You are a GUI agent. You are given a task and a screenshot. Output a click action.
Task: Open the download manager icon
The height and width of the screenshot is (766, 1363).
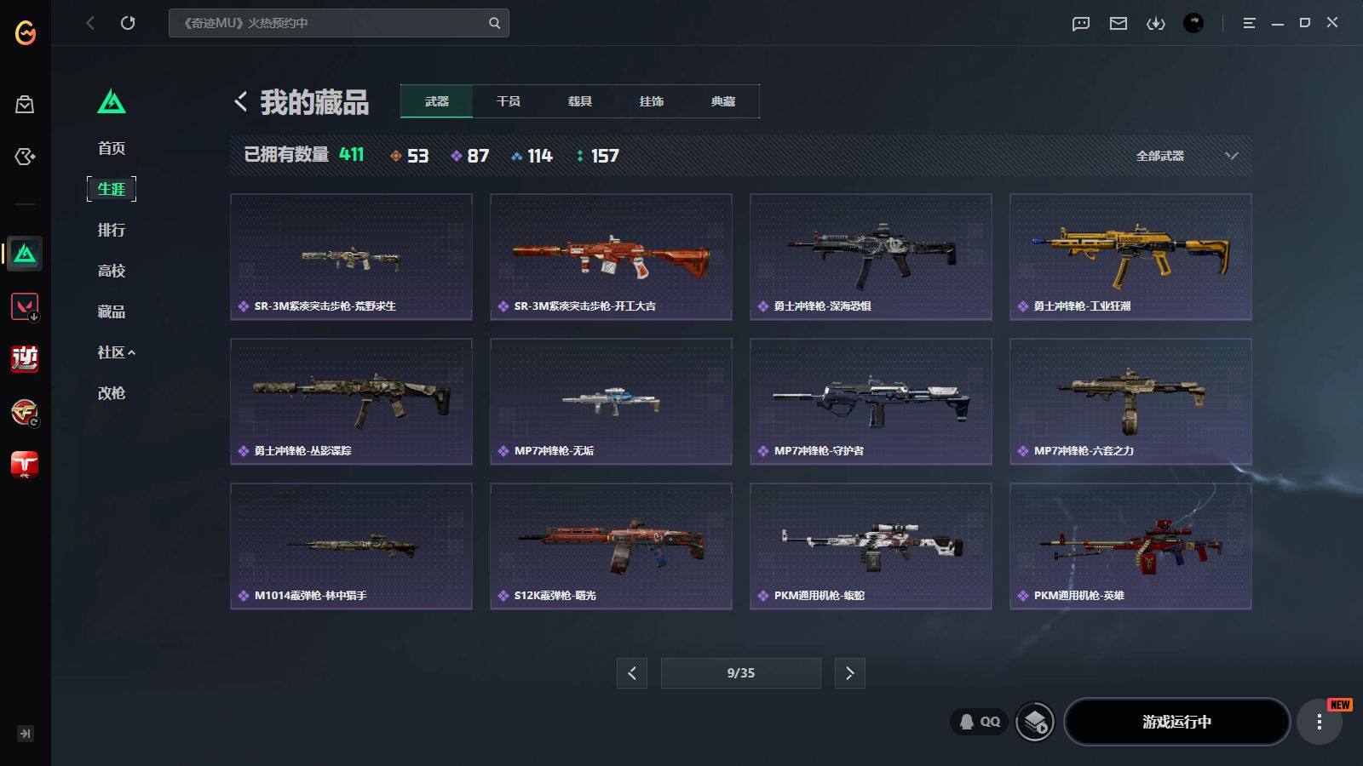(x=1156, y=24)
